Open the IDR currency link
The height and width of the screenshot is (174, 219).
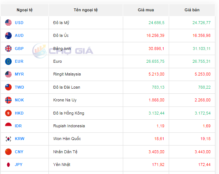coord(18,126)
